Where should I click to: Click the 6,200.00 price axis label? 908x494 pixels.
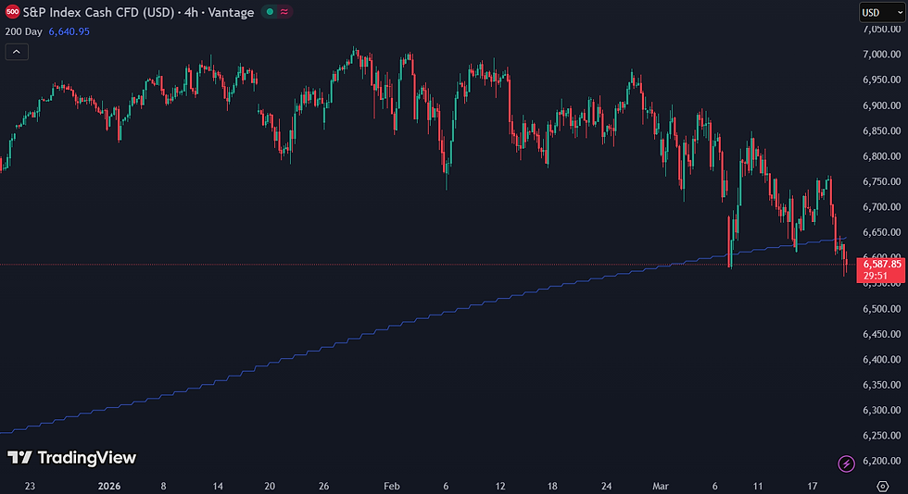tap(881, 461)
